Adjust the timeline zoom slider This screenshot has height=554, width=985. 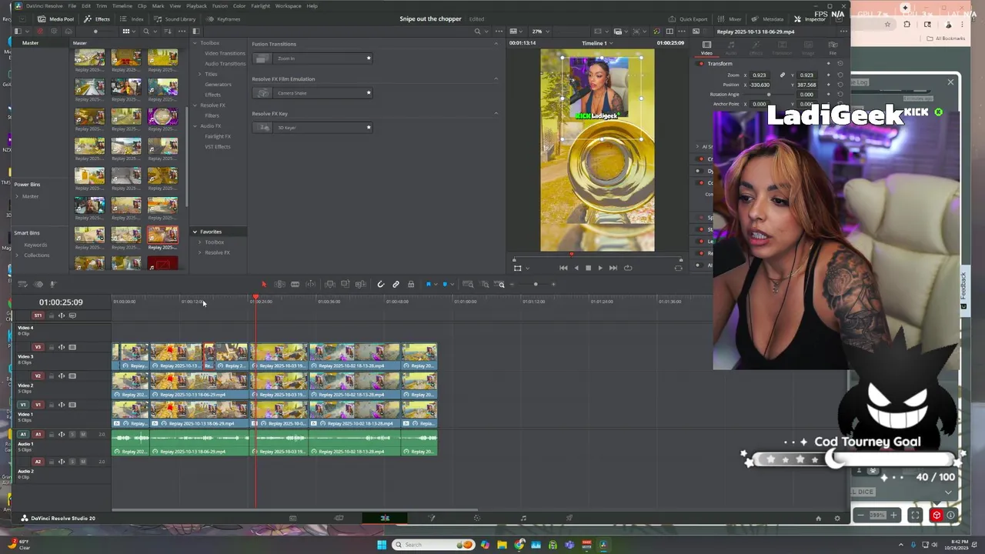pos(536,285)
